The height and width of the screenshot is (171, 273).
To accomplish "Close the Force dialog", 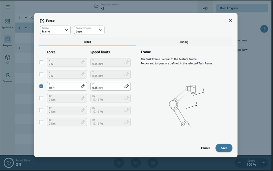I will pos(230,21).
